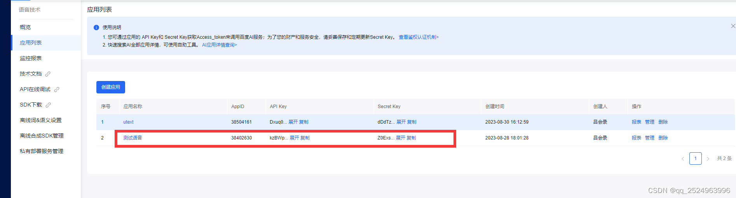Click the 操作 column header

(x=637, y=107)
